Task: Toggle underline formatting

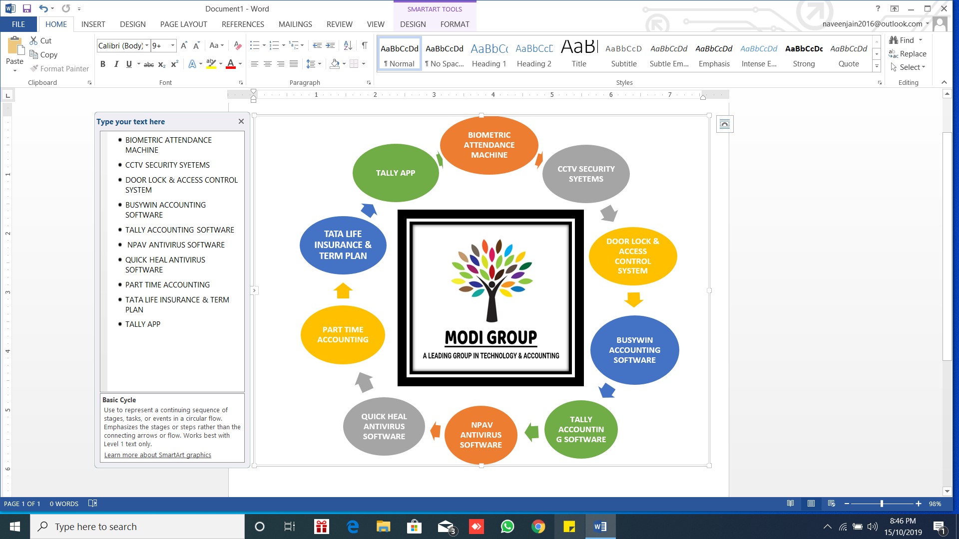Action: point(129,64)
